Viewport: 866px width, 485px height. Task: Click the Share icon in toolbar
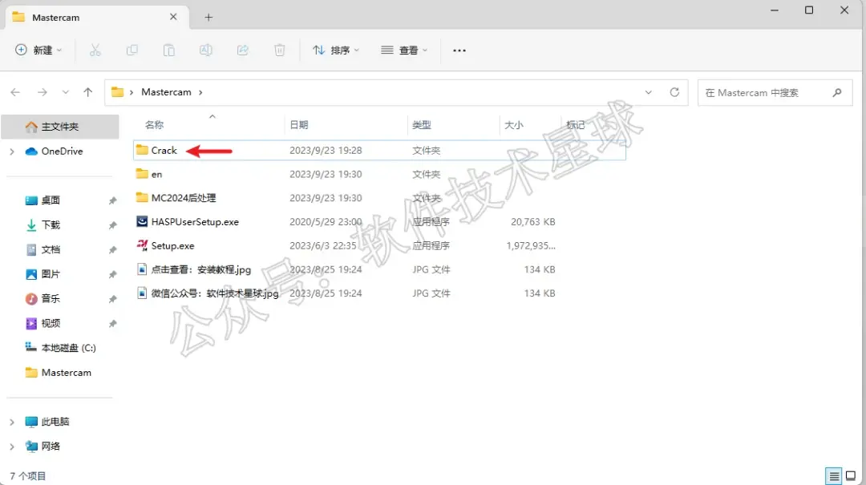[x=242, y=51]
